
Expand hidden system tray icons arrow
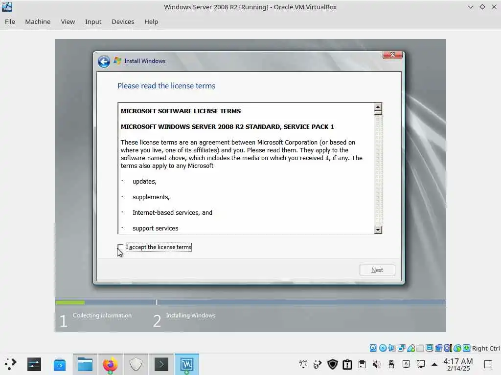(x=434, y=364)
